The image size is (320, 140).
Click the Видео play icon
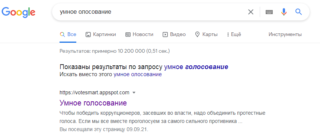165,35
